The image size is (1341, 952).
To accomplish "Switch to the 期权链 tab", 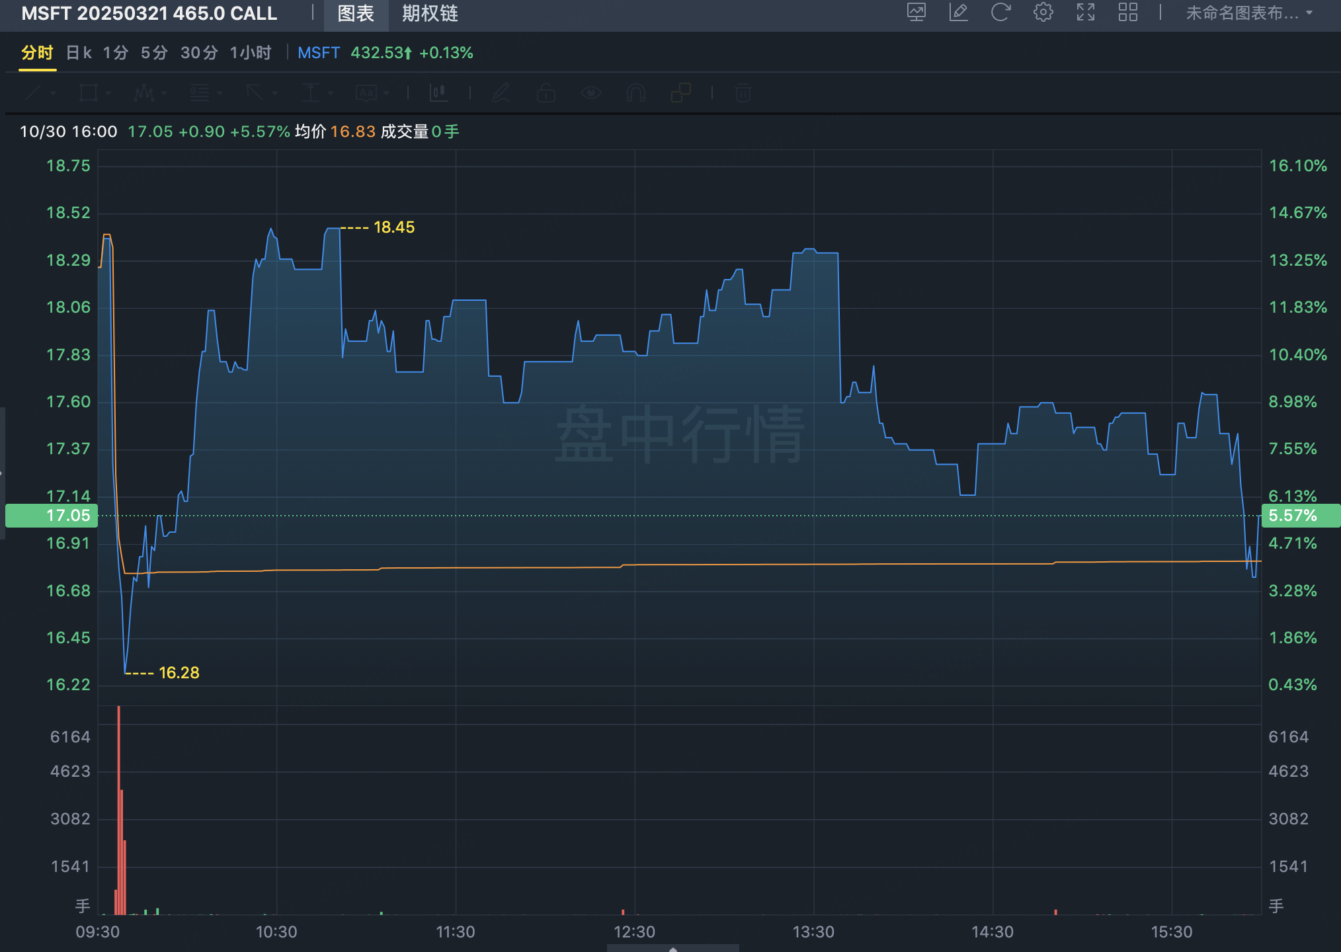I will tap(430, 13).
